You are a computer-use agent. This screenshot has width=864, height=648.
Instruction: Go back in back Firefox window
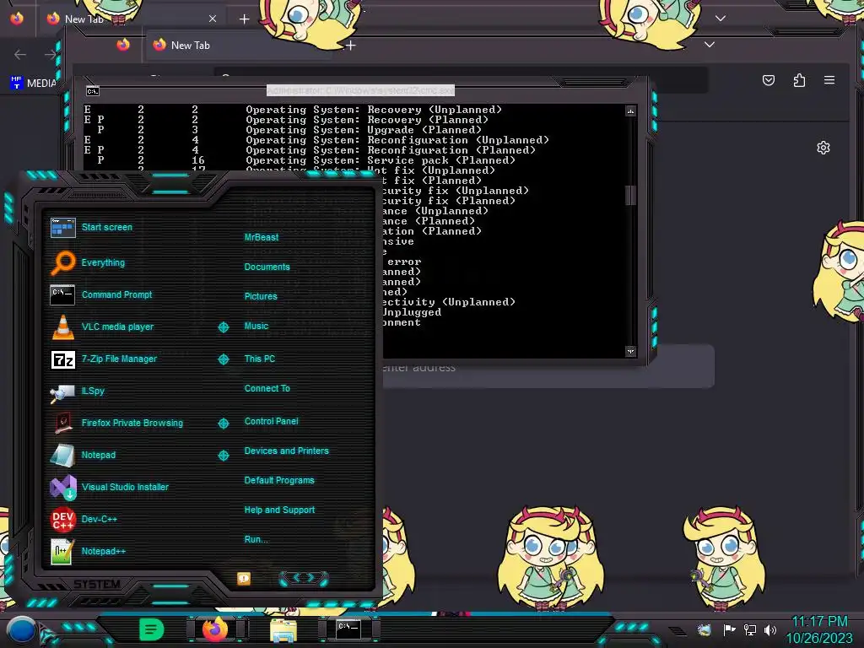[20, 55]
